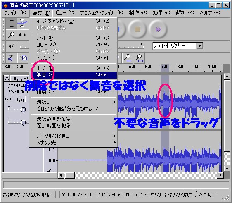232x203 pixels.
Task: Choose コピー (C) from edit menu
Action: click(x=73, y=45)
